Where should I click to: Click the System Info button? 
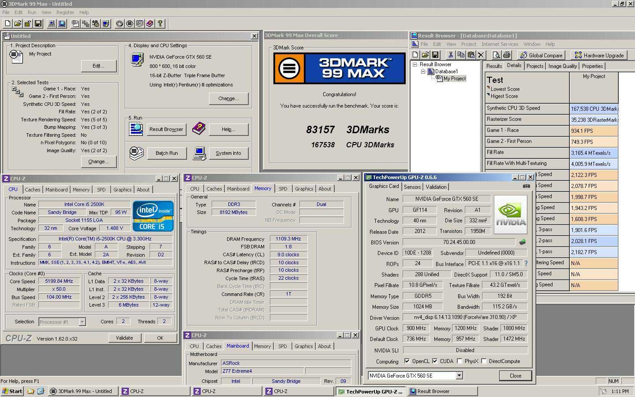pyautogui.click(x=228, y=153)
